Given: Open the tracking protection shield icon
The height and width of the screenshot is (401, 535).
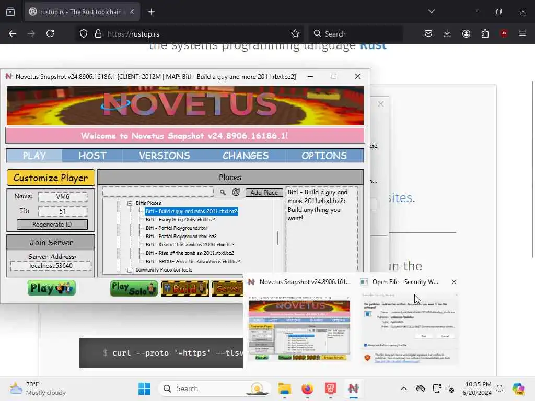Looking at the screenshot, I should tap(84, 34).
